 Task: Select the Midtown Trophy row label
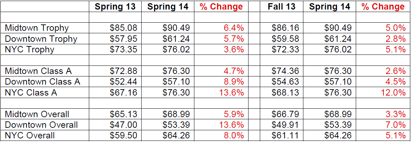(37, 28)
